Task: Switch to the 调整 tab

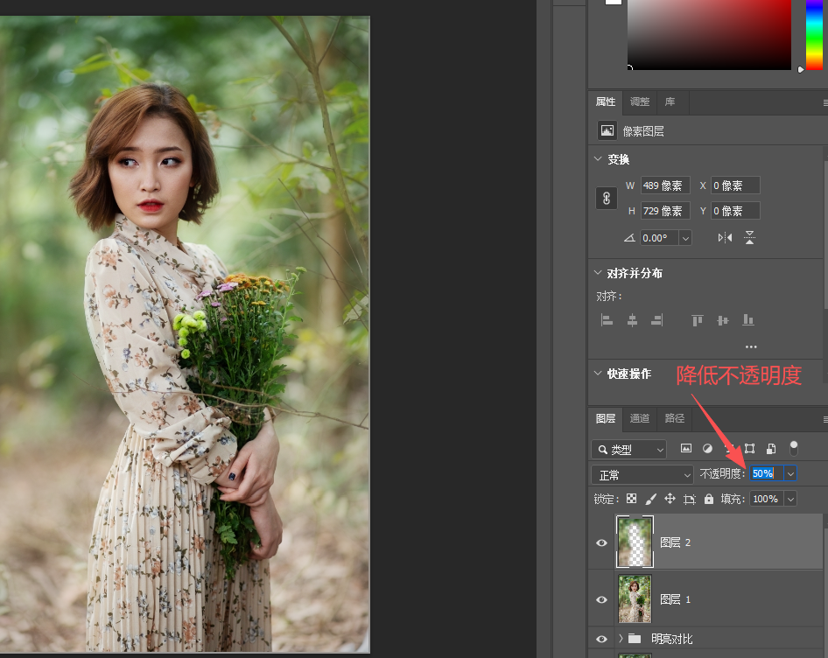Action: click(640, 101)
